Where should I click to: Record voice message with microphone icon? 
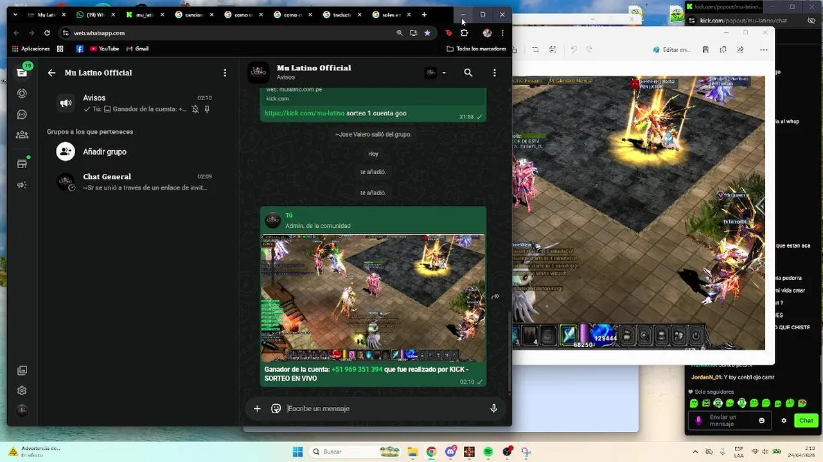(493, 409)
